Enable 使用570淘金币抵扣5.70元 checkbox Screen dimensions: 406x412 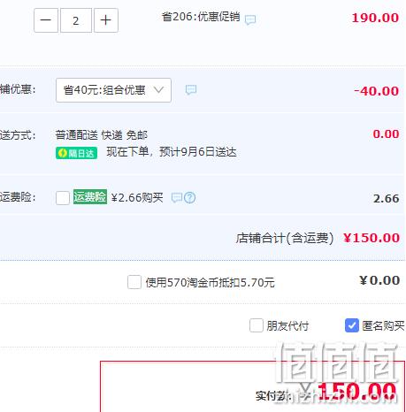point(134,282)
